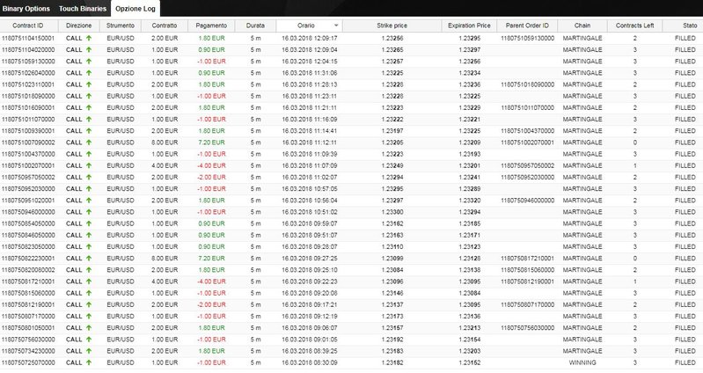This screenshot has width=703, height=373.
Task: Click green CALL arrow in row 1180751023110001
Action: pyautogui.click(x=89, y=84)
